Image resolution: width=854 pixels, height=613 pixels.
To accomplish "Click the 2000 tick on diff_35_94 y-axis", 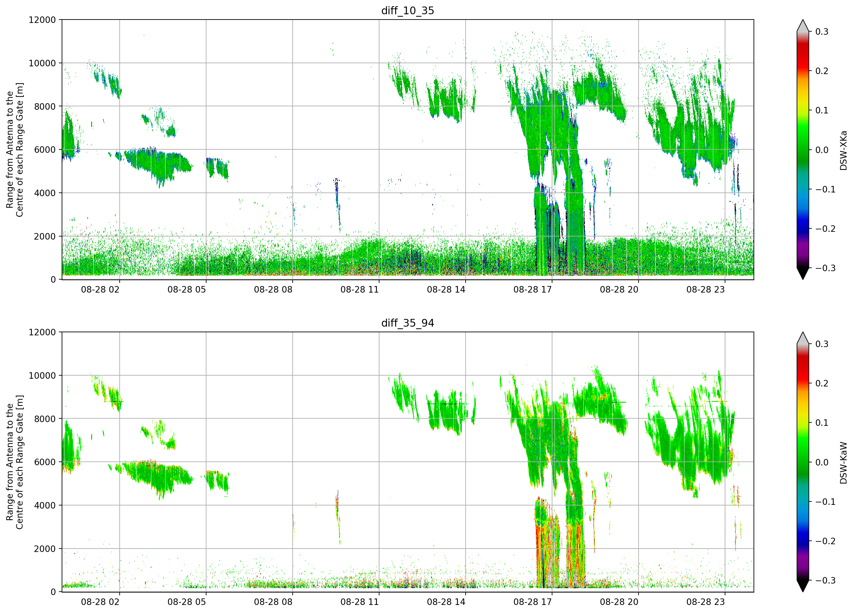I will pos(45,549).
